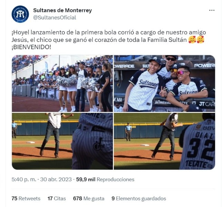
Task: Open the bottom-left first pitch photo
Action: click(x=62, y=141)
